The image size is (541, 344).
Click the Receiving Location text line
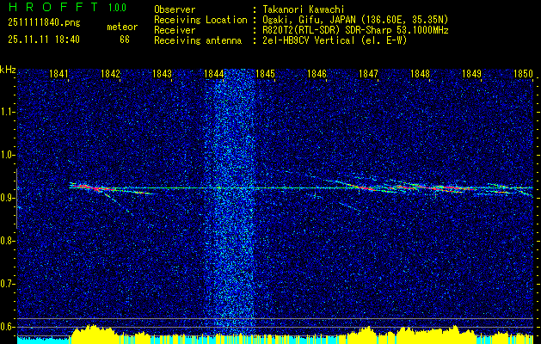point(301,20)
